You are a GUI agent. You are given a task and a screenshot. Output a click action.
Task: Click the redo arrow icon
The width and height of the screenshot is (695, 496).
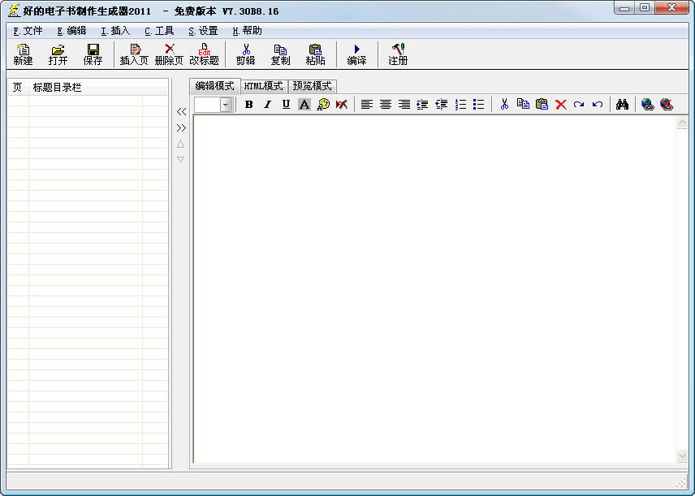click(579, 105)
